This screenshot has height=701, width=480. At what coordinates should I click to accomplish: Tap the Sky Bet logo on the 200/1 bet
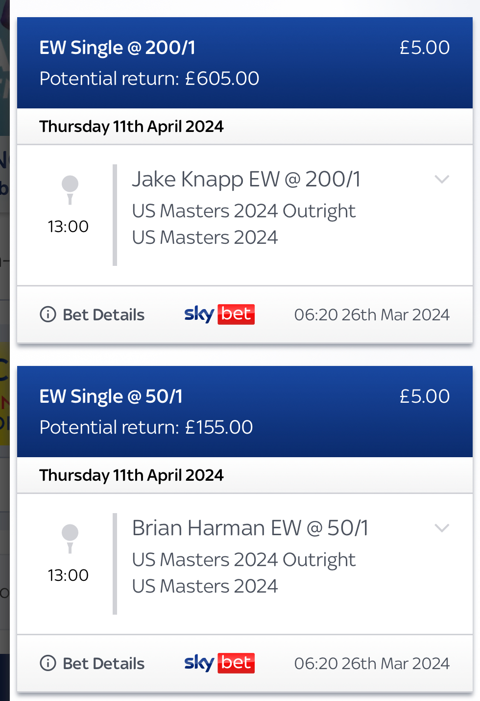click(219, 314)
